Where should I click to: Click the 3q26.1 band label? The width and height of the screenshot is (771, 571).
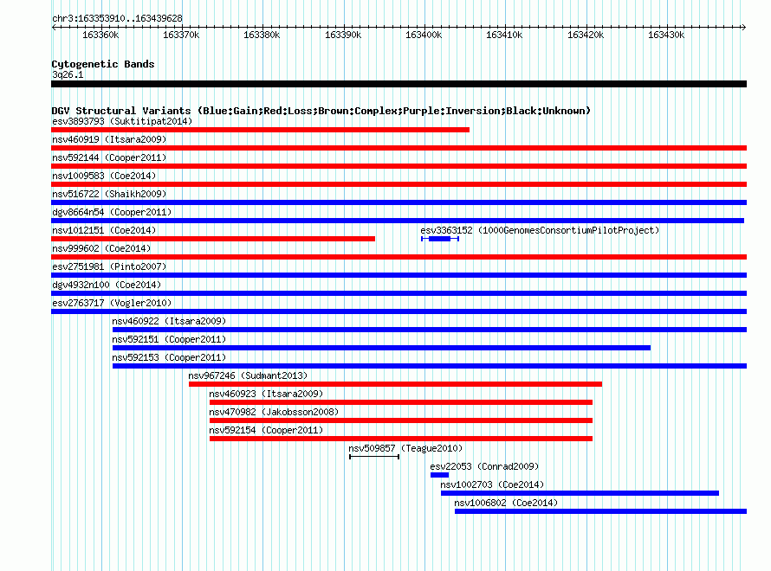(68, 74)
